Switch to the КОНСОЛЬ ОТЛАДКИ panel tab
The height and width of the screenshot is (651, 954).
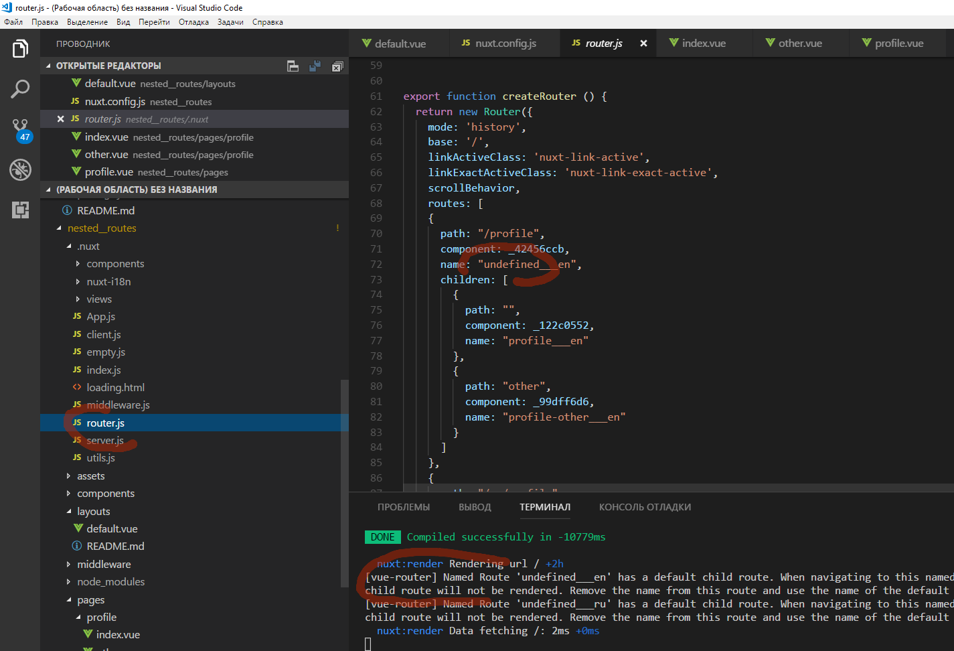[645, 507]
